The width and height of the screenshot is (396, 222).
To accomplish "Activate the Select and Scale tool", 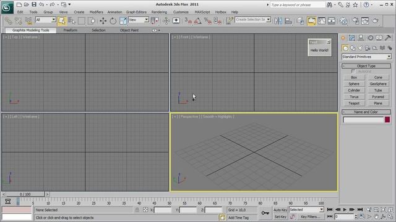I will [123, 20].
